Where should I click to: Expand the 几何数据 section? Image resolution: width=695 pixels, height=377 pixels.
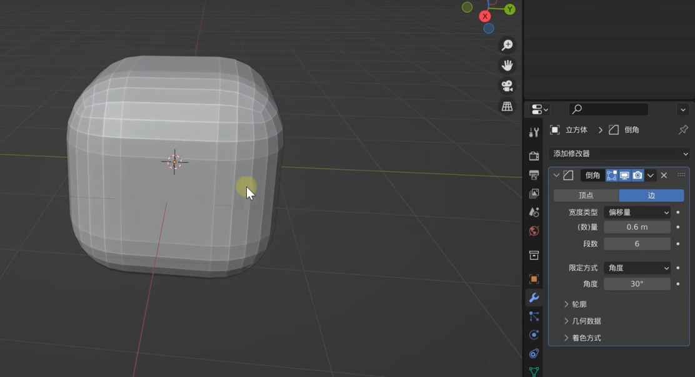click(x=582, y=321)
